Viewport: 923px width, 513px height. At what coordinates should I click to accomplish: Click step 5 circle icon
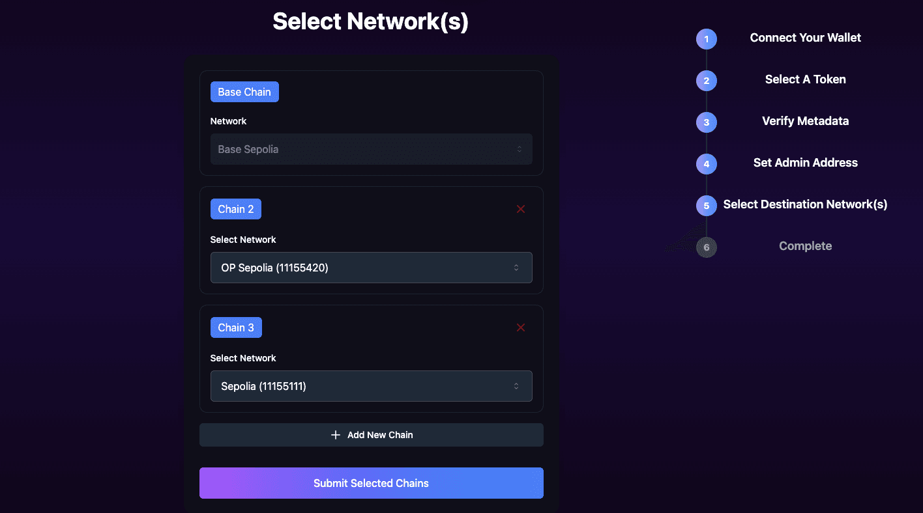tap(707, 206)
